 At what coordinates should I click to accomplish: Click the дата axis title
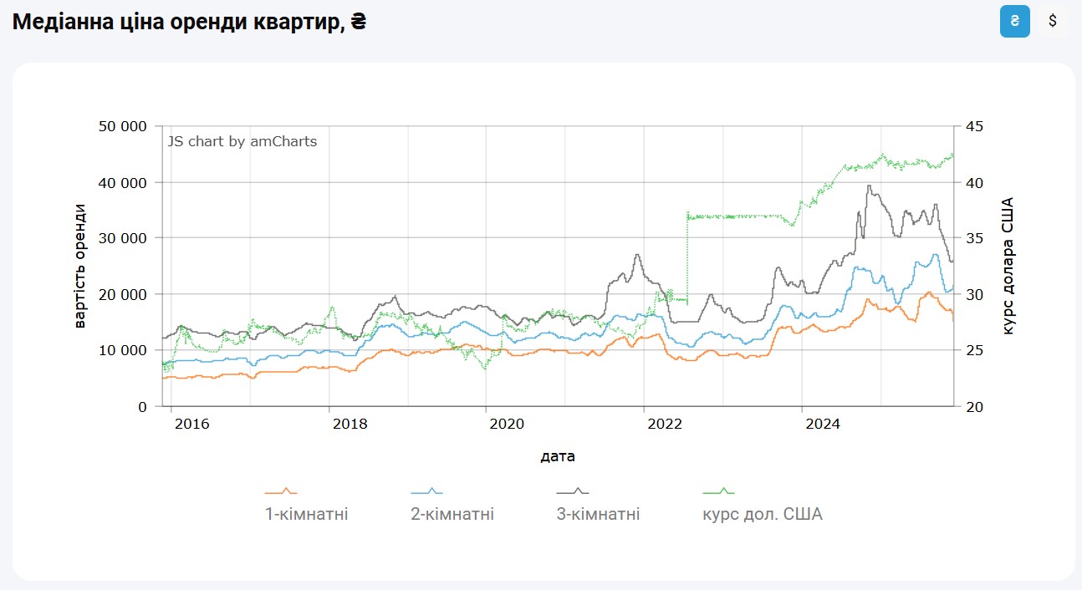558,456
